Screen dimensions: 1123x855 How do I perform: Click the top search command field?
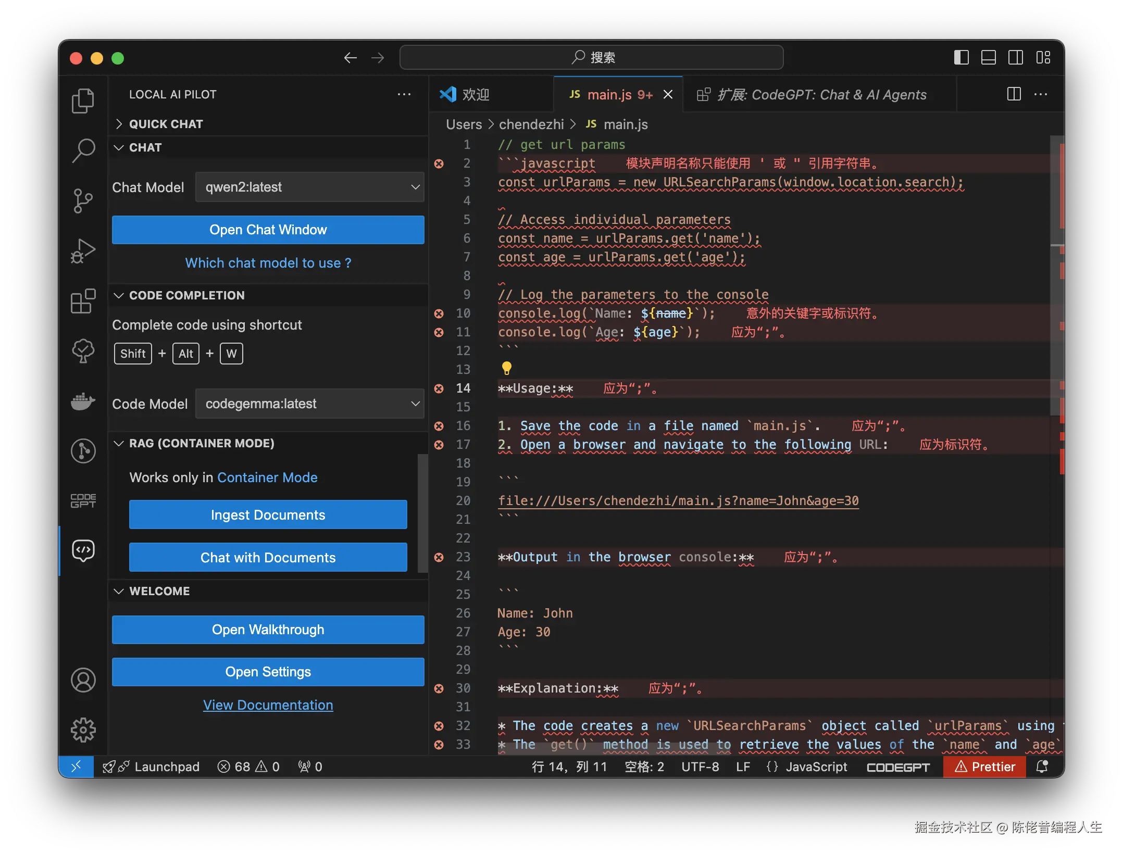click(591, 57)
